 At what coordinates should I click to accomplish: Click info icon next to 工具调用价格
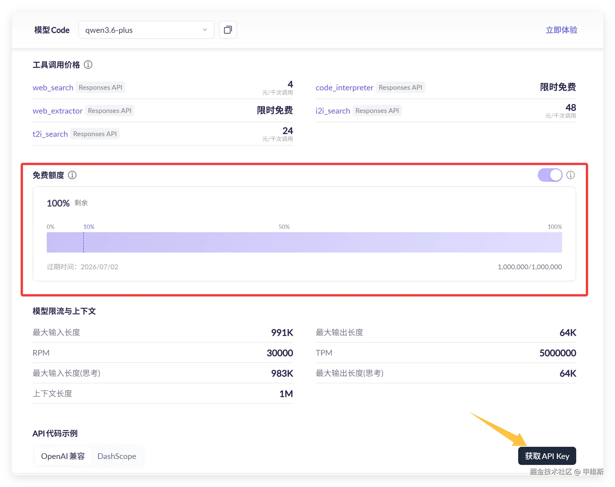(x=88, y=65)
